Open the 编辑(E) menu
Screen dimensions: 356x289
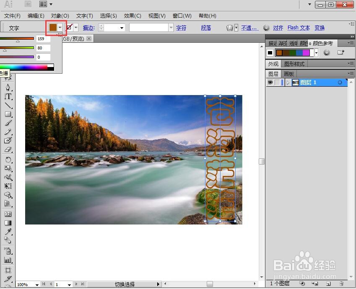tap(36, 16)
